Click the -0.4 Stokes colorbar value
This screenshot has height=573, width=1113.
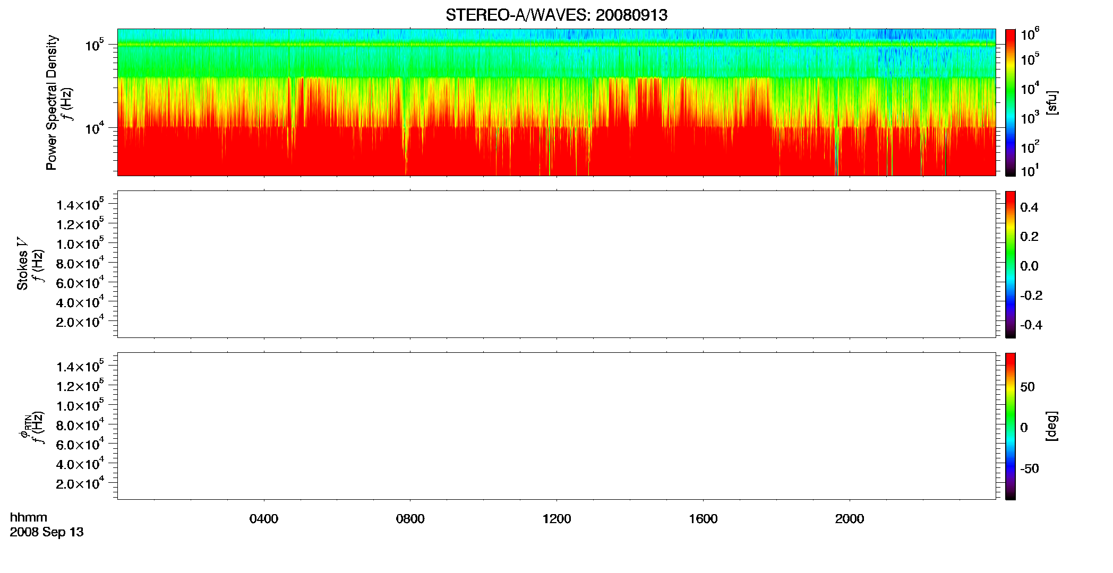point(1031,325)
